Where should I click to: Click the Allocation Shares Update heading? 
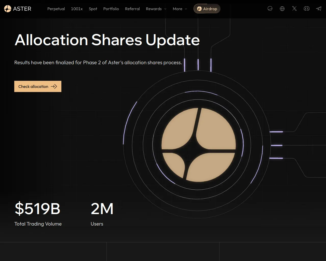click(x=107, y=40)
